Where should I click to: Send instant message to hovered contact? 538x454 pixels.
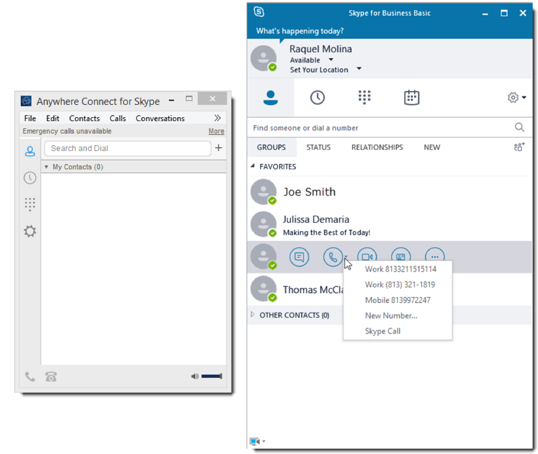click(x=299, y=257)
